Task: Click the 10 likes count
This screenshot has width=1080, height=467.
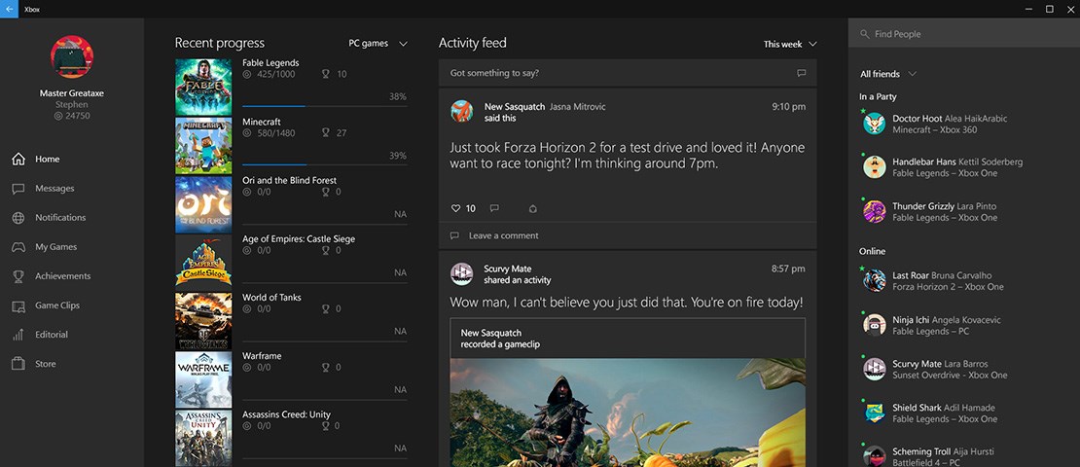Action: coord(471,208)
